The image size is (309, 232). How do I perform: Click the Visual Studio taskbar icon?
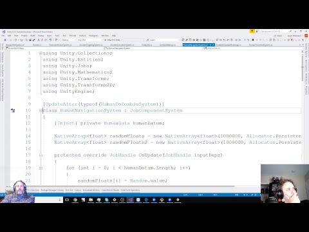tap(130, 200)
